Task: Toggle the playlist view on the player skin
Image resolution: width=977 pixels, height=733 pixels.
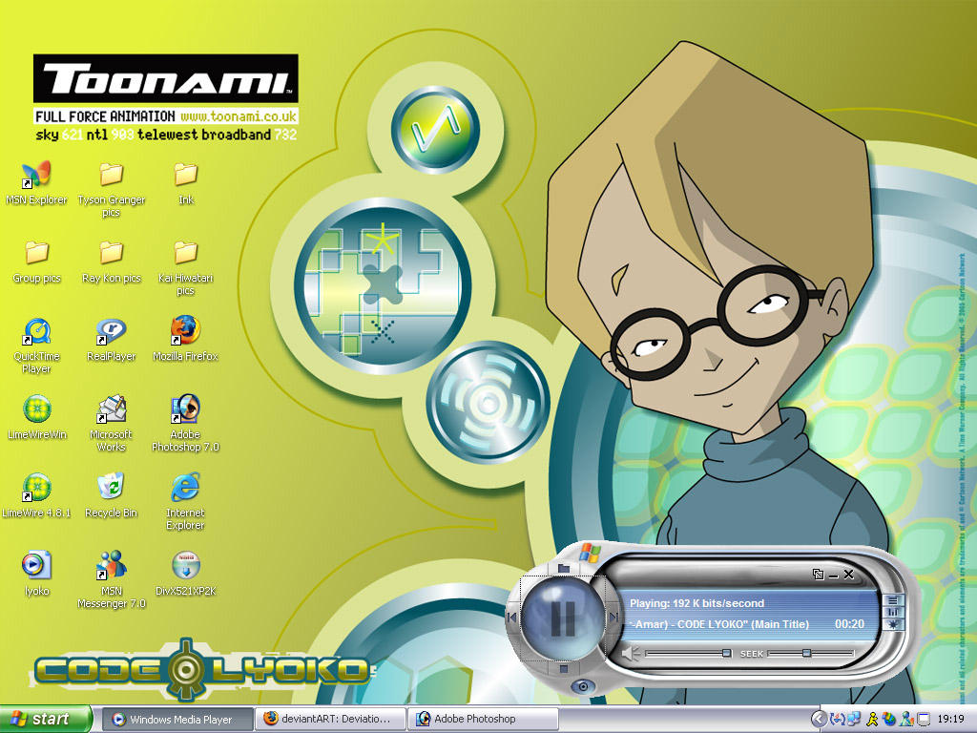Action: point(894,598)
